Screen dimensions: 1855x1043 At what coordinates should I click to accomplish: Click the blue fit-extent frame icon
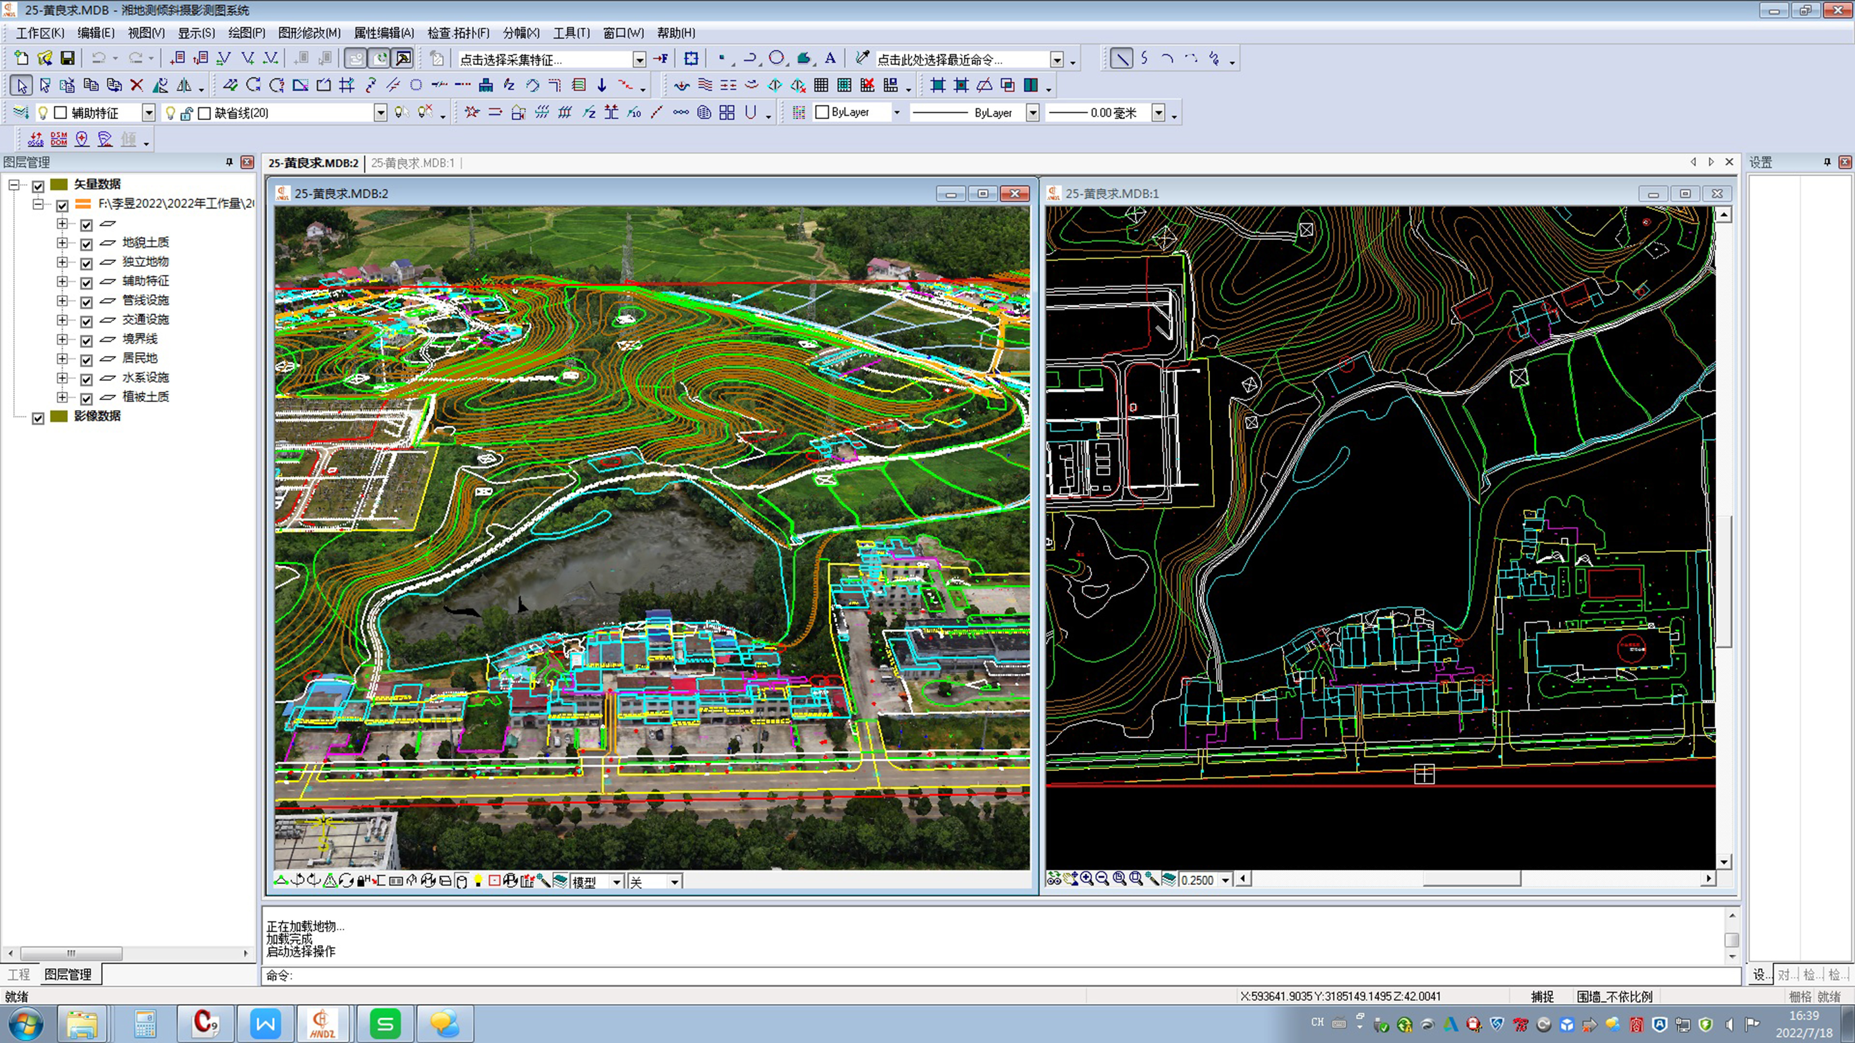pyautogui.click(x=691, y=58)
